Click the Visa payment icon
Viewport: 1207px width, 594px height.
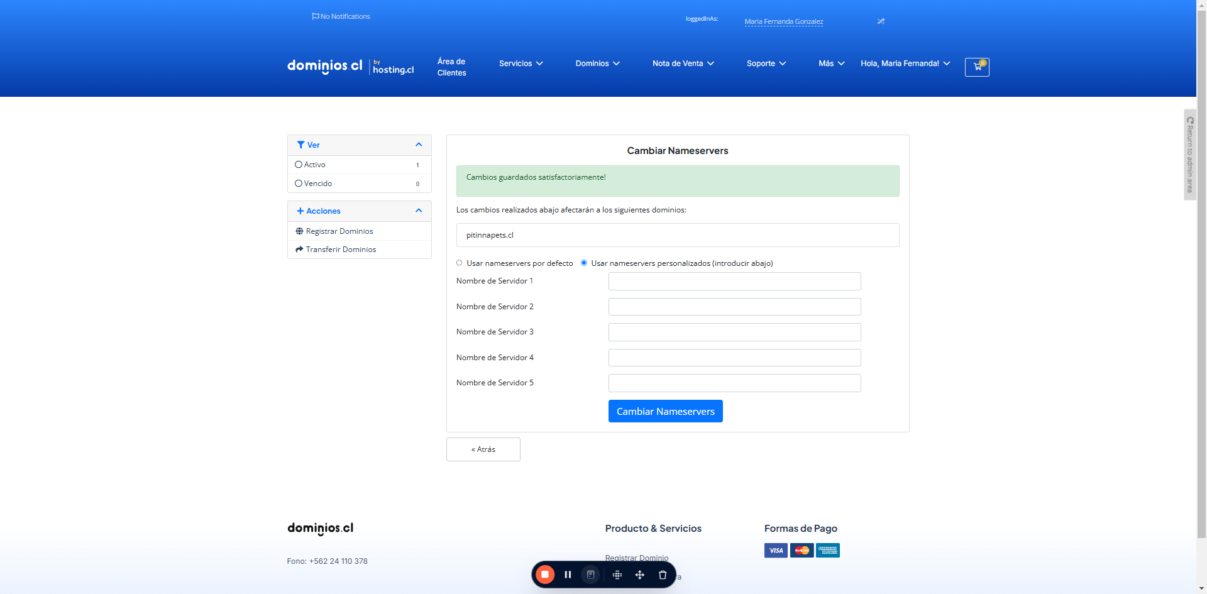pyautogui.click(x=776, y=551)
